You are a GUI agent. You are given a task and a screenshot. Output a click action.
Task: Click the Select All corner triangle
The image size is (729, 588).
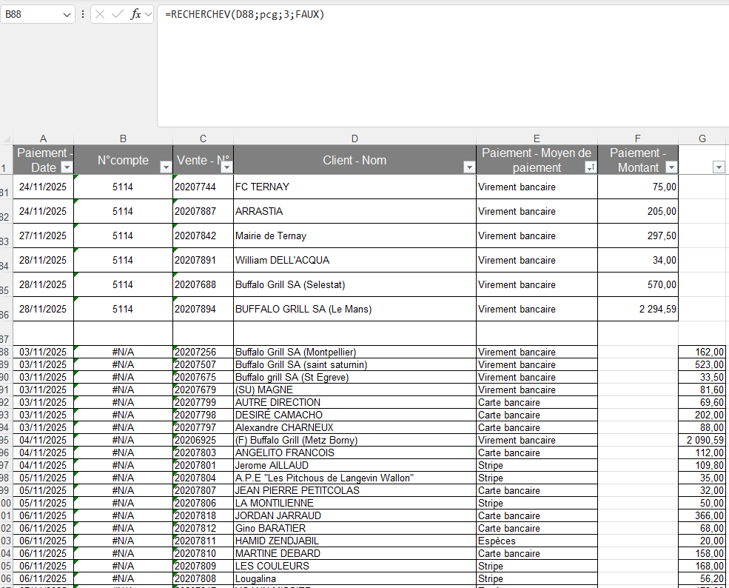pyautogui.click(x=7, y=138)
